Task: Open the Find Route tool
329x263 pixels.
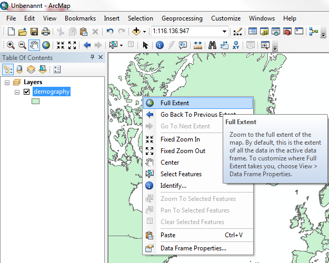Action: [x=224, y=45]
